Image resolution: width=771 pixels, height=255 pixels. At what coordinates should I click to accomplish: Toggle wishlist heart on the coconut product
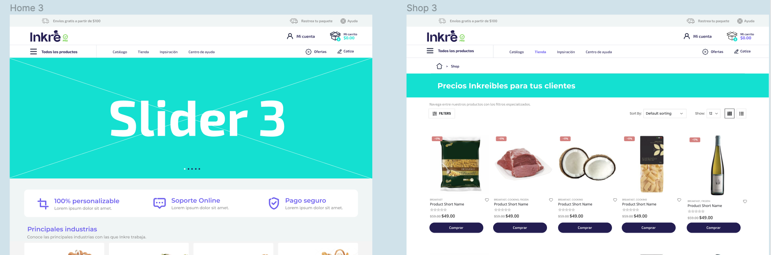pyautogui.click(x=615, y=200)
